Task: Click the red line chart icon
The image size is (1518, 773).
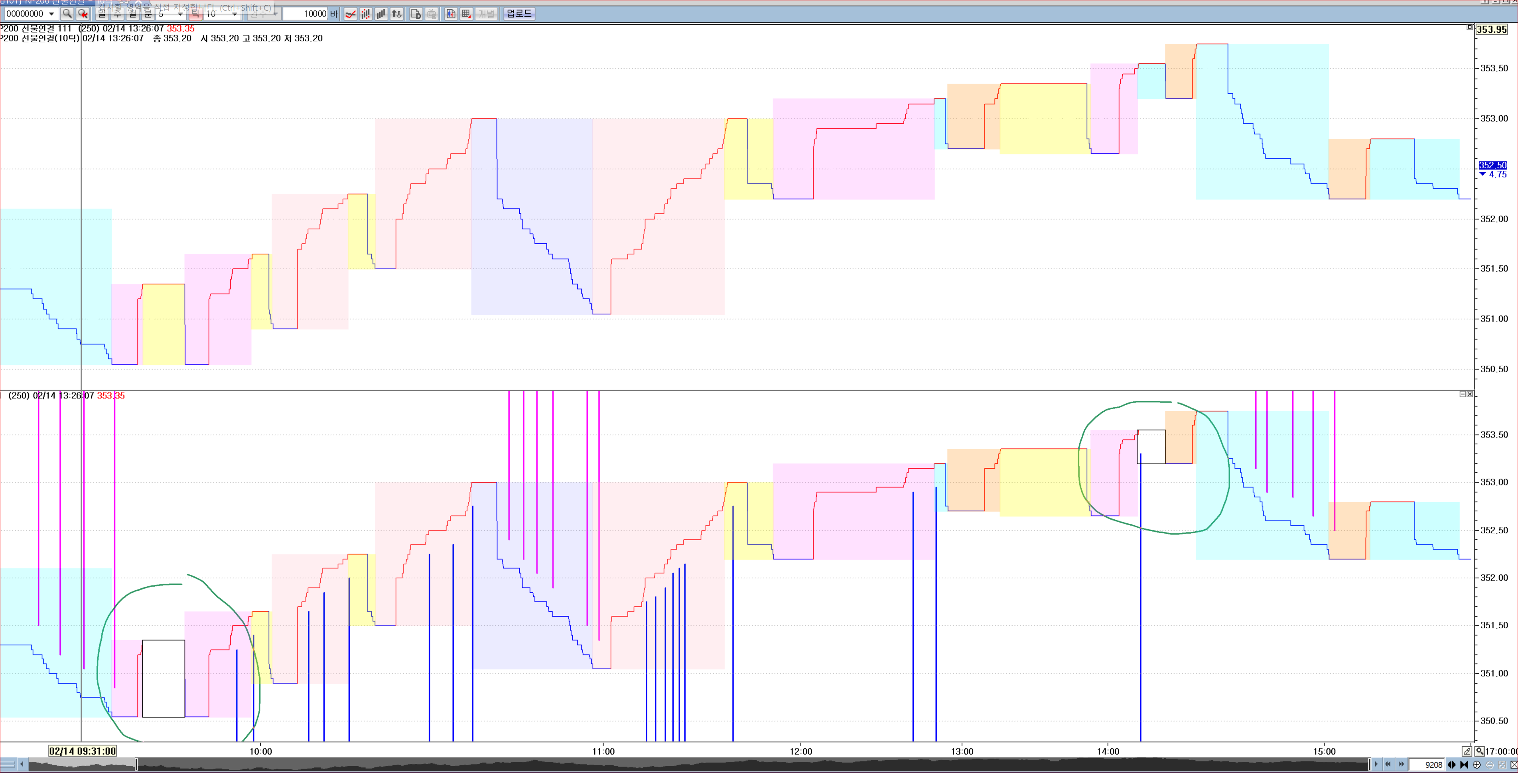Action: point(350,14)
